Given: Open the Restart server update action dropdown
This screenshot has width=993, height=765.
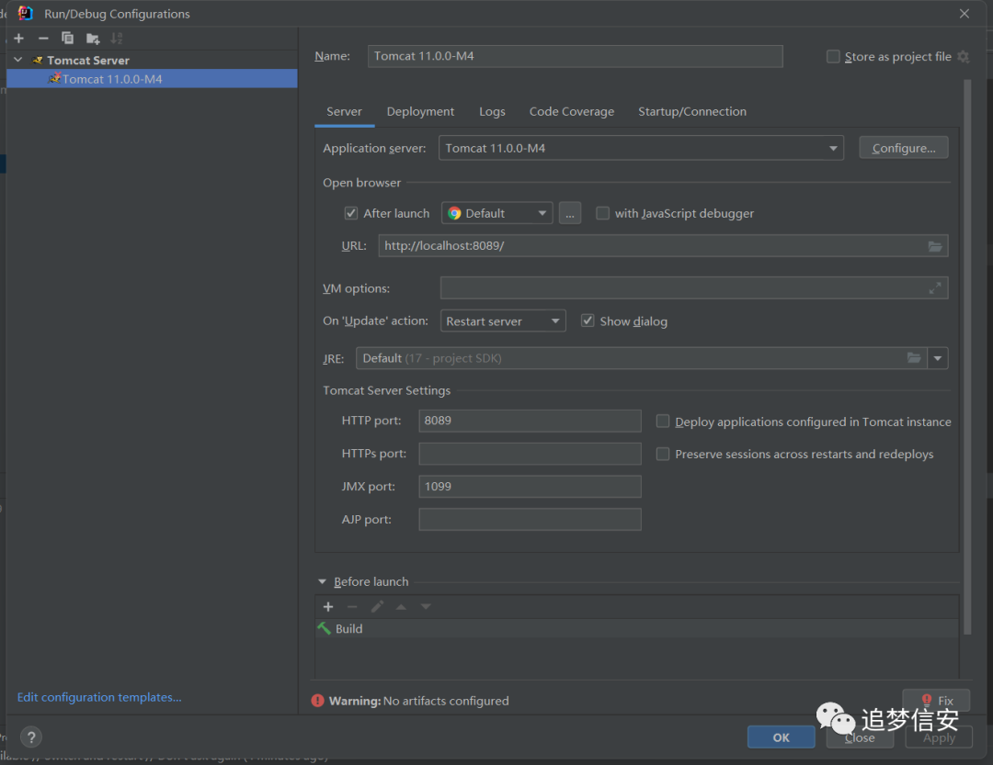Looking at the screenshot, I should (503, 321).
